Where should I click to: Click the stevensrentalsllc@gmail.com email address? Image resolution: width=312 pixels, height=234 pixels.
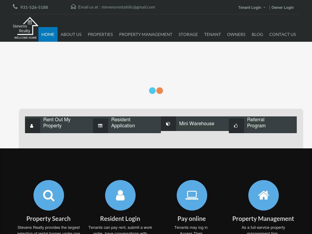click(128, 7)
